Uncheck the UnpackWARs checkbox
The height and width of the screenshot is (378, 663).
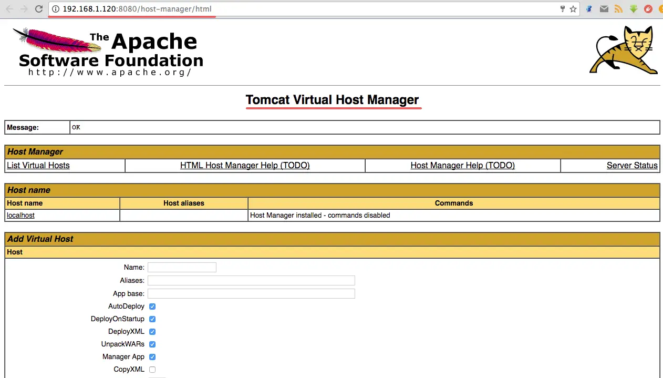[152, 344]
